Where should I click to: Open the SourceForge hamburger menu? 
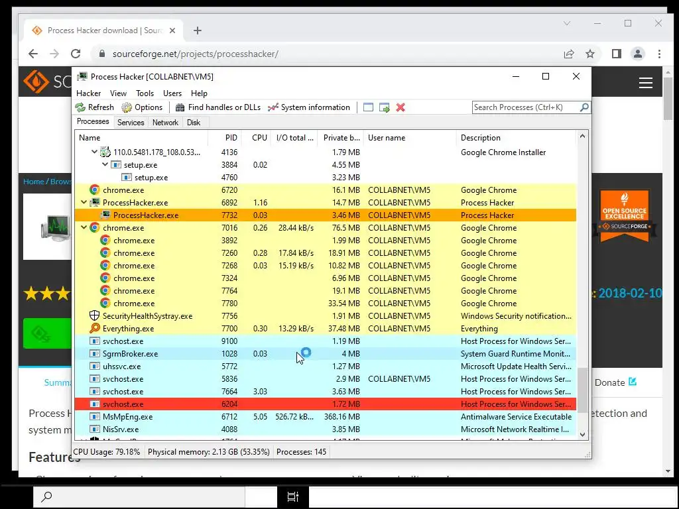pyautogui.click(x=646, y=82)
